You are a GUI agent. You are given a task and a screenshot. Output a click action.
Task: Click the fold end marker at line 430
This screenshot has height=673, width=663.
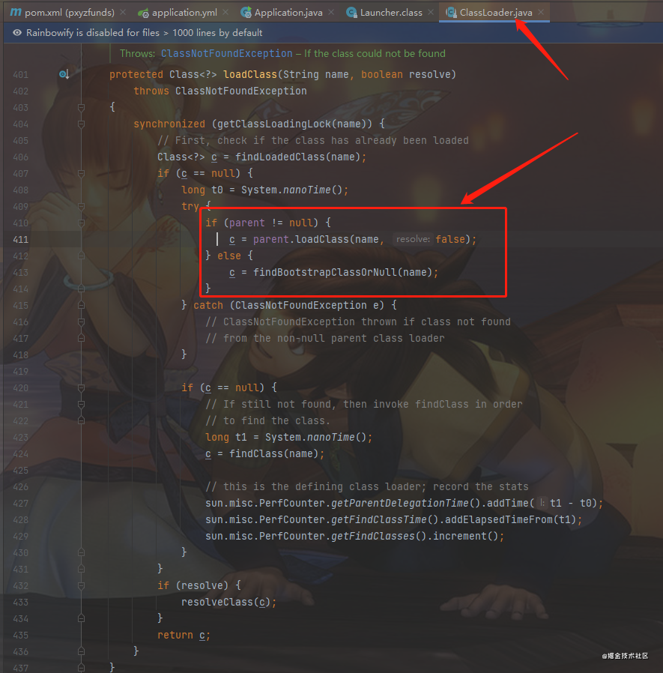[81, 552]
